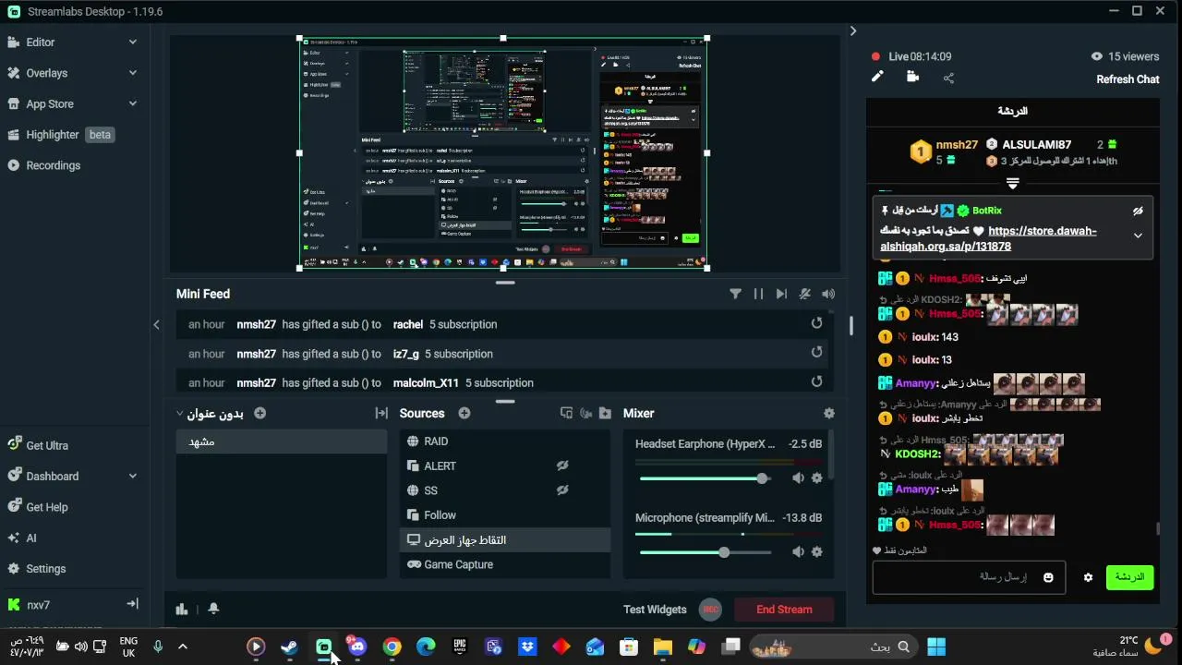
Task: Add a source folder
Action: (x=605, y=413)
